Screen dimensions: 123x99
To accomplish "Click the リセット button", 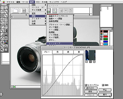I will [x=91, y=95].
